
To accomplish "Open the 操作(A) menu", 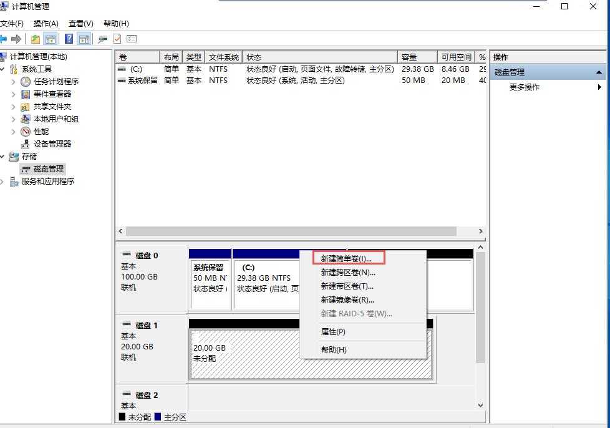I will click(46, 23).
